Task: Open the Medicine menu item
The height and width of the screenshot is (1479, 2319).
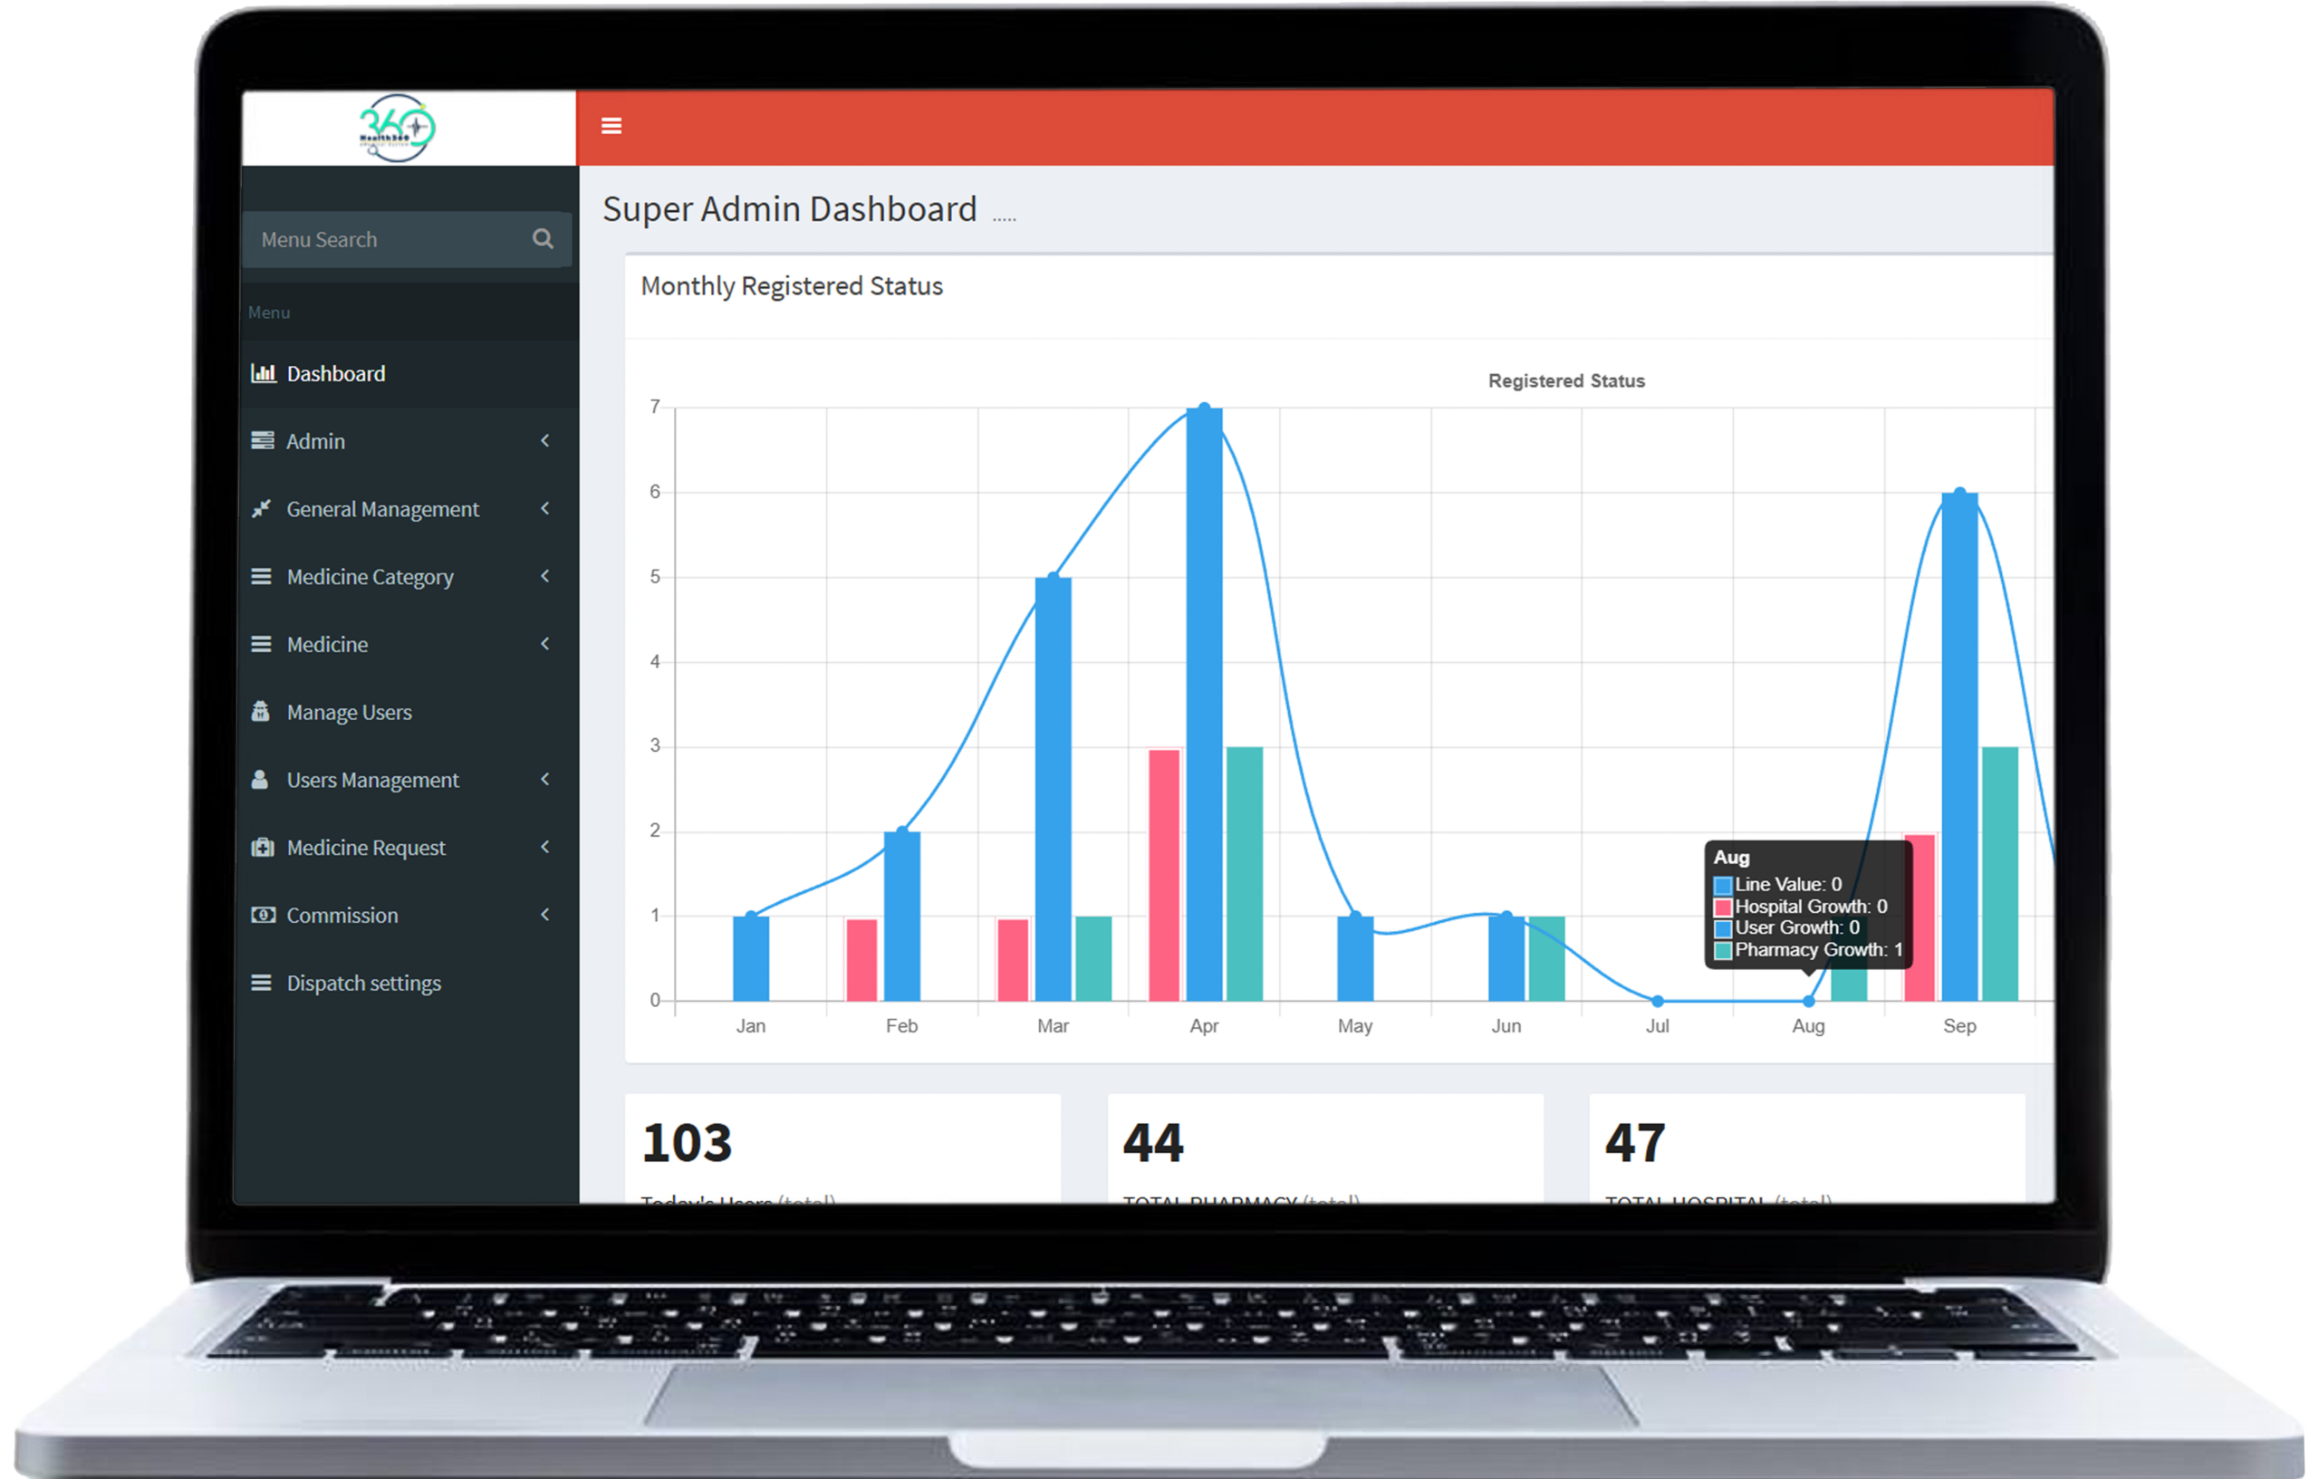Action: click(327, 644)
